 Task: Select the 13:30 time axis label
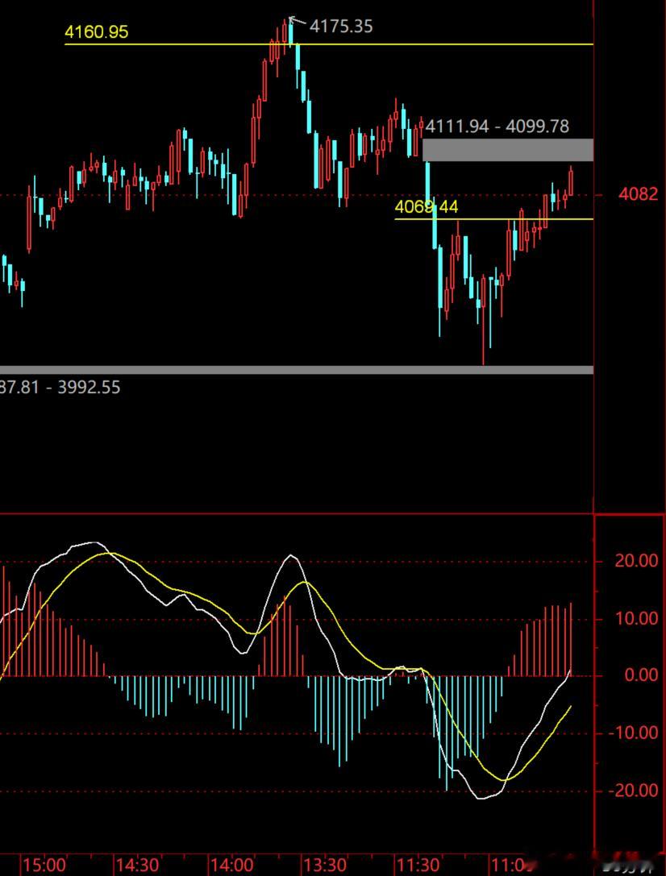326,866
